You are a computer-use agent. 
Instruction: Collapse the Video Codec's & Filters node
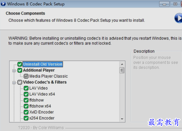14,83
